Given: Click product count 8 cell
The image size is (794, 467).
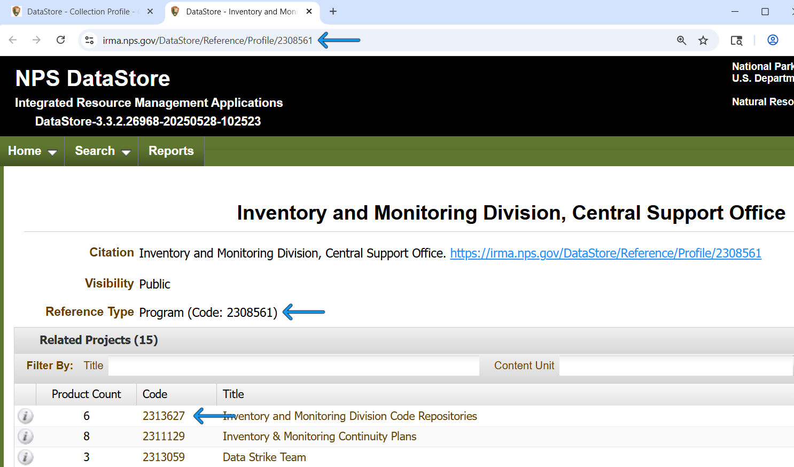Looking at the screenshot, I should [x=86, y=437].
